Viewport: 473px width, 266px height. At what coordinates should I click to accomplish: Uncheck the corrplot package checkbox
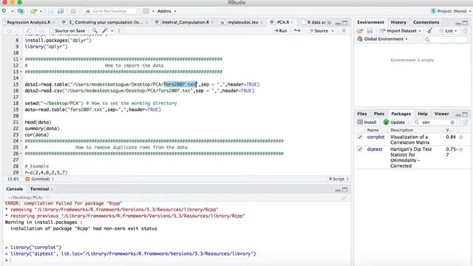(x=360, y=137)
